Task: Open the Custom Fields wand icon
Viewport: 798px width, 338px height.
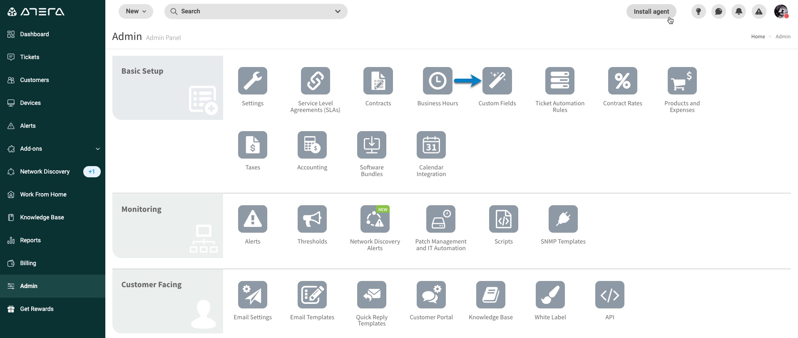Action: [x=497, y=81]
